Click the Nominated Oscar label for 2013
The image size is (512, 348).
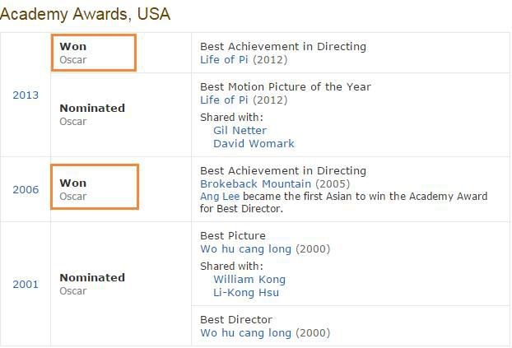tap(92, 114)
